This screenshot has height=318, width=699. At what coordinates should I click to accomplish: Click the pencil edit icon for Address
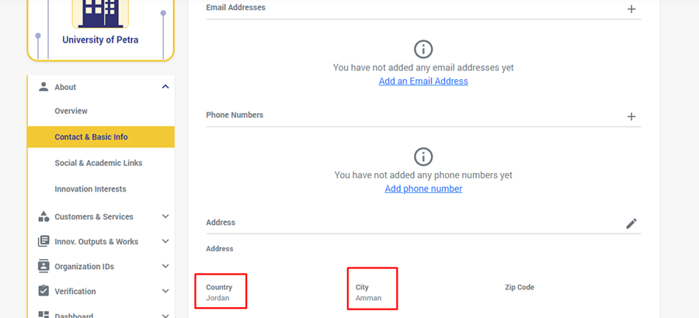click(631, 223)
